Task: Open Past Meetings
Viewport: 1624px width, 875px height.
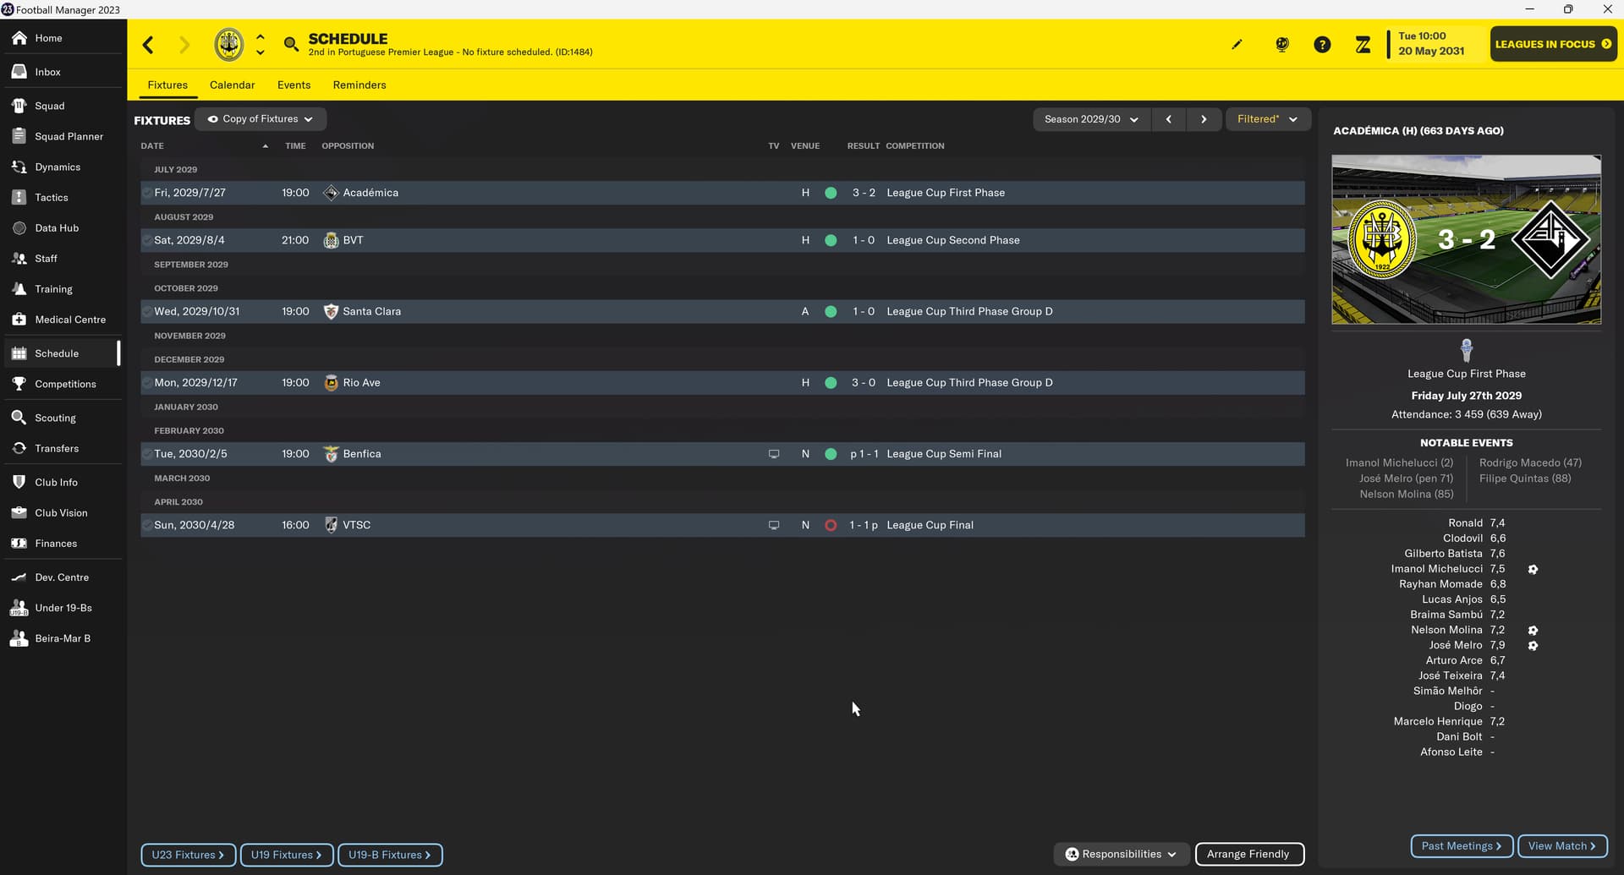Action: tap(1461, 845)
